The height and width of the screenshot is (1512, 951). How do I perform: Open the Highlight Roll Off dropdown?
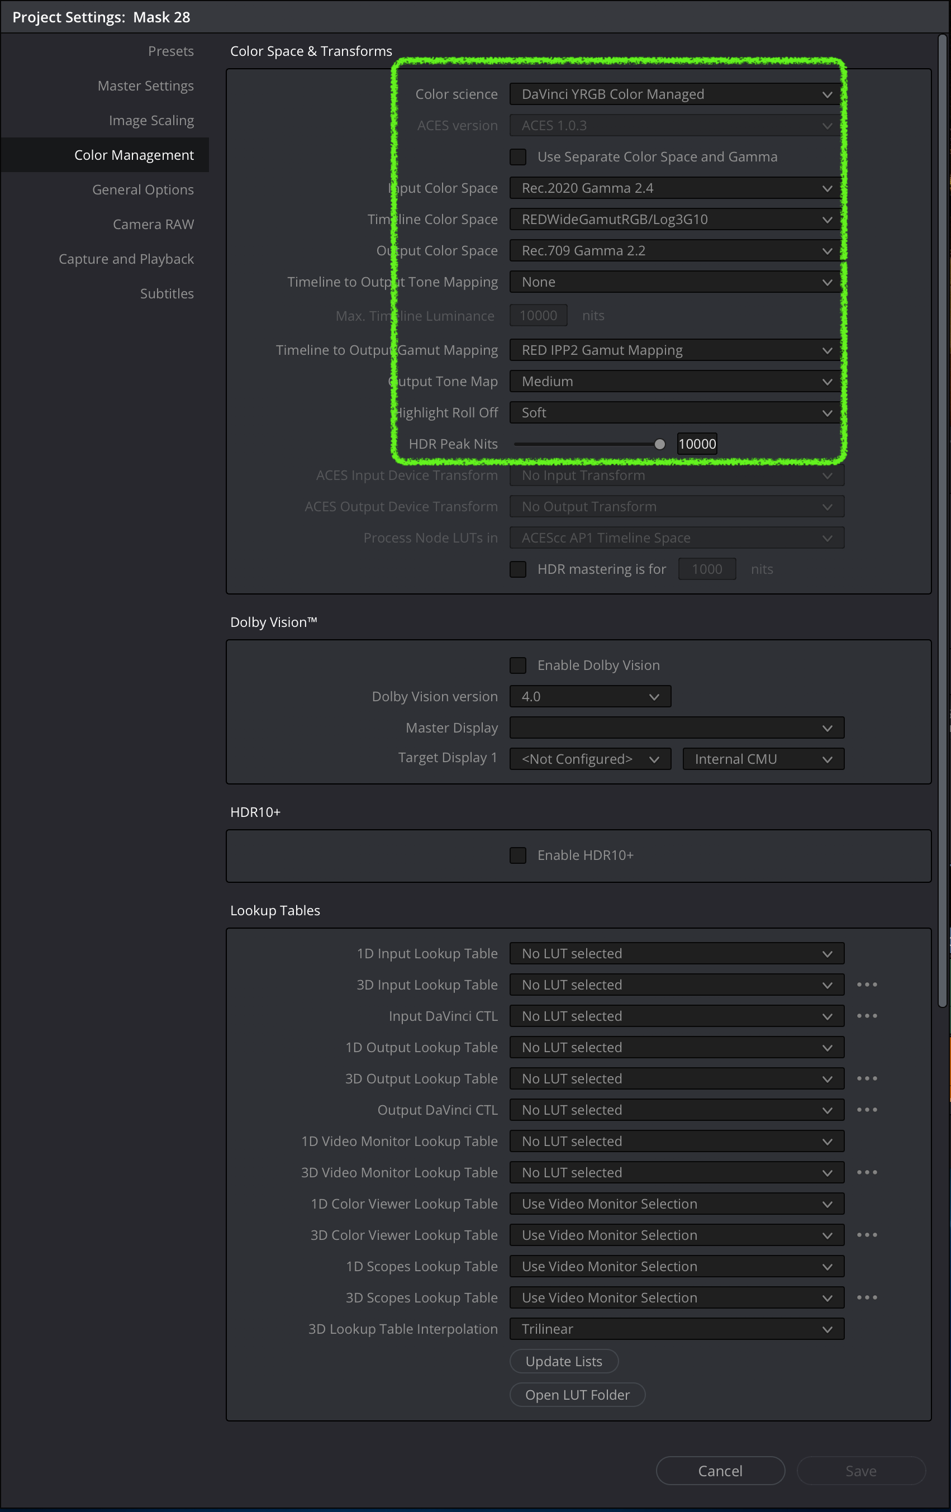pyautogui.click(x=677, y=412)
